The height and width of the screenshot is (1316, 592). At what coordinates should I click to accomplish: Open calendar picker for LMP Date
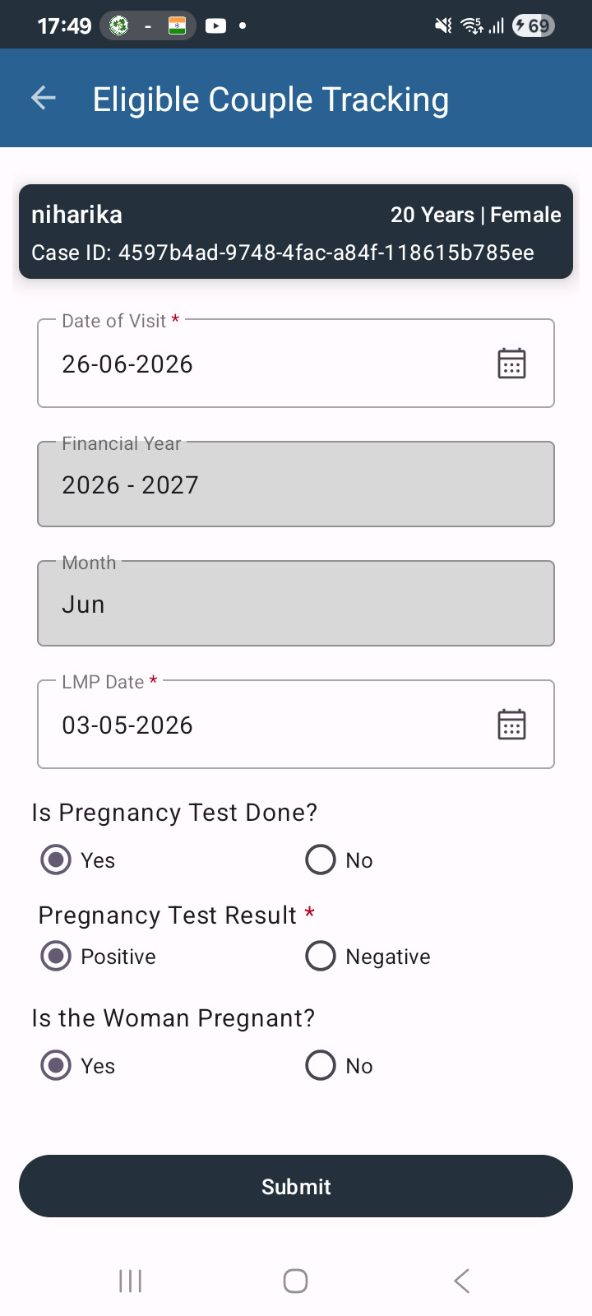click(511, 725)
